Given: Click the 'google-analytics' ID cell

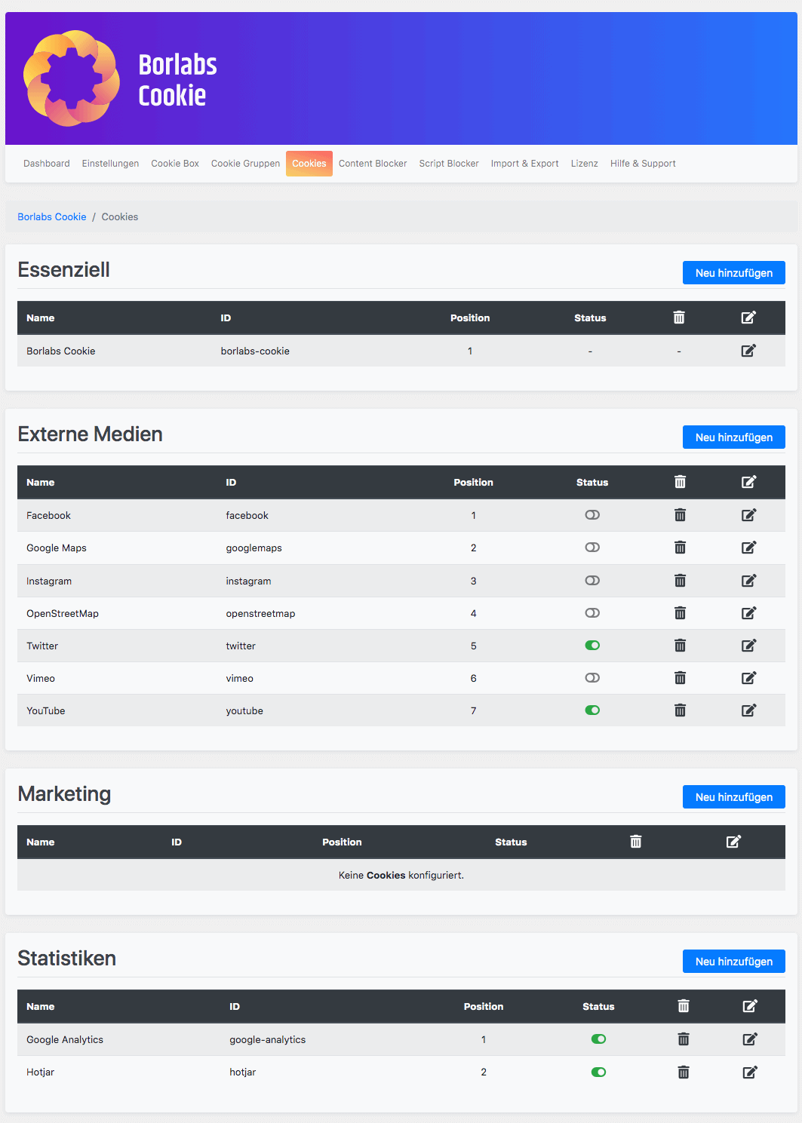Looking at the screenshot, I should (268, 1040).
